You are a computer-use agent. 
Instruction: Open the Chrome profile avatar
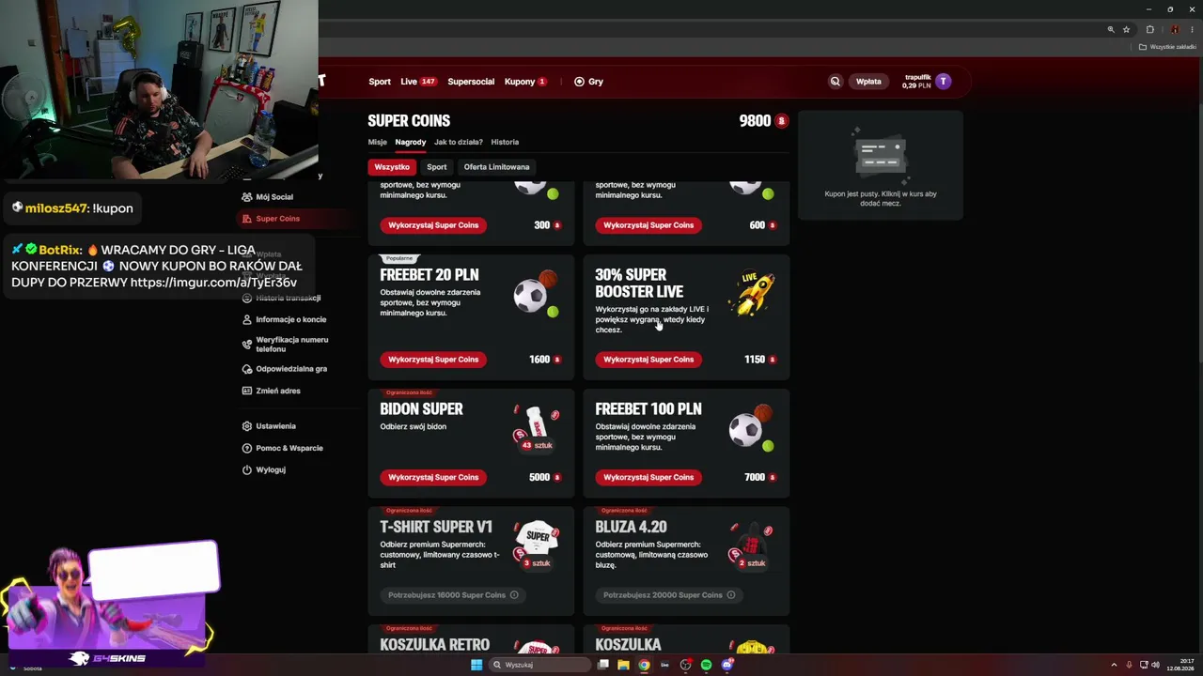coord(1174,29)
